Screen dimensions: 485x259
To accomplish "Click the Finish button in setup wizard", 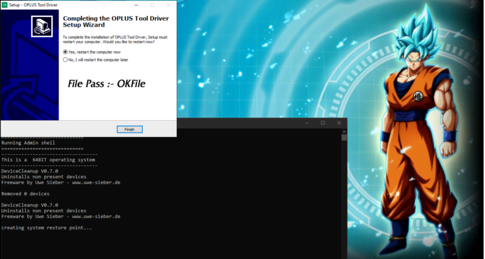I will (x=129, y=129).
